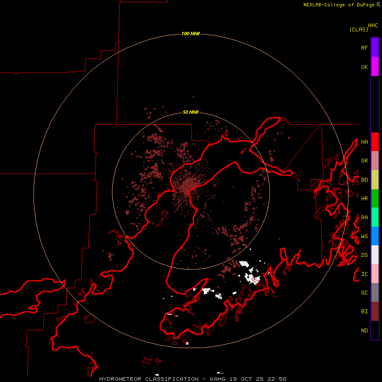Click the "GR" legend label
The width and height of the screenshot is (382, 382).
(x=364, y=160)
